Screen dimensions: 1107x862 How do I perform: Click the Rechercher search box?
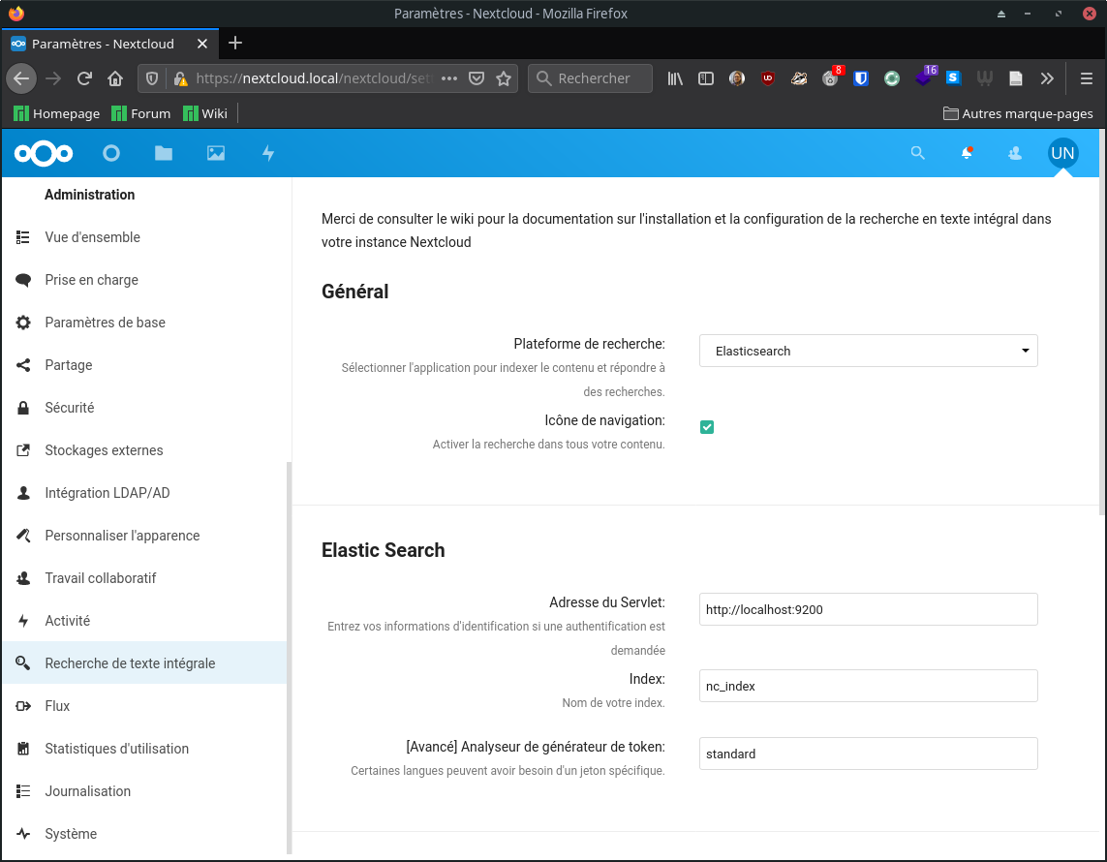point(590,78)
